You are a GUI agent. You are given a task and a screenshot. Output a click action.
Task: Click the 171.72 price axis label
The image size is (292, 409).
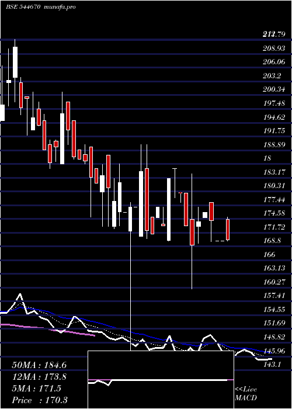coord(274,227)
